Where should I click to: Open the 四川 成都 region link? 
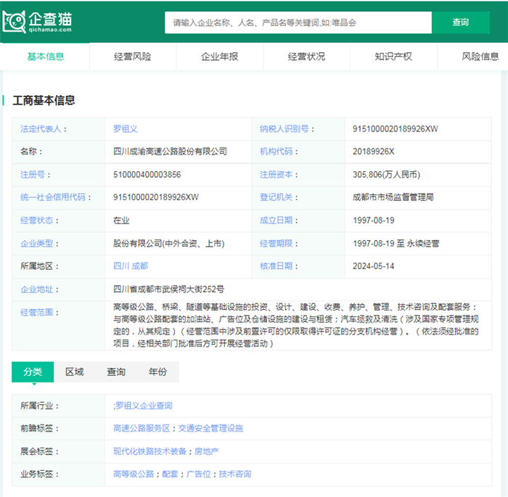tap(131, 266)
